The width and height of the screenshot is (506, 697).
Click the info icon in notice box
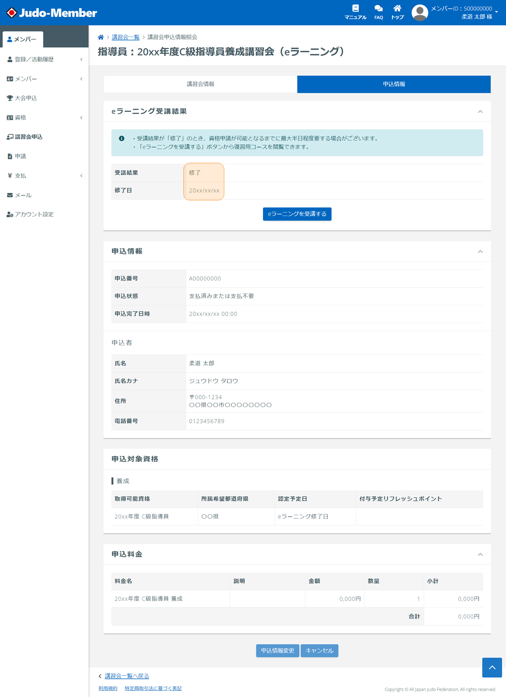[121, 138]
